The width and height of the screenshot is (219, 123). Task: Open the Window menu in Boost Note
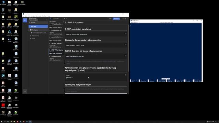pyautogui.click(x=33, y=16)
